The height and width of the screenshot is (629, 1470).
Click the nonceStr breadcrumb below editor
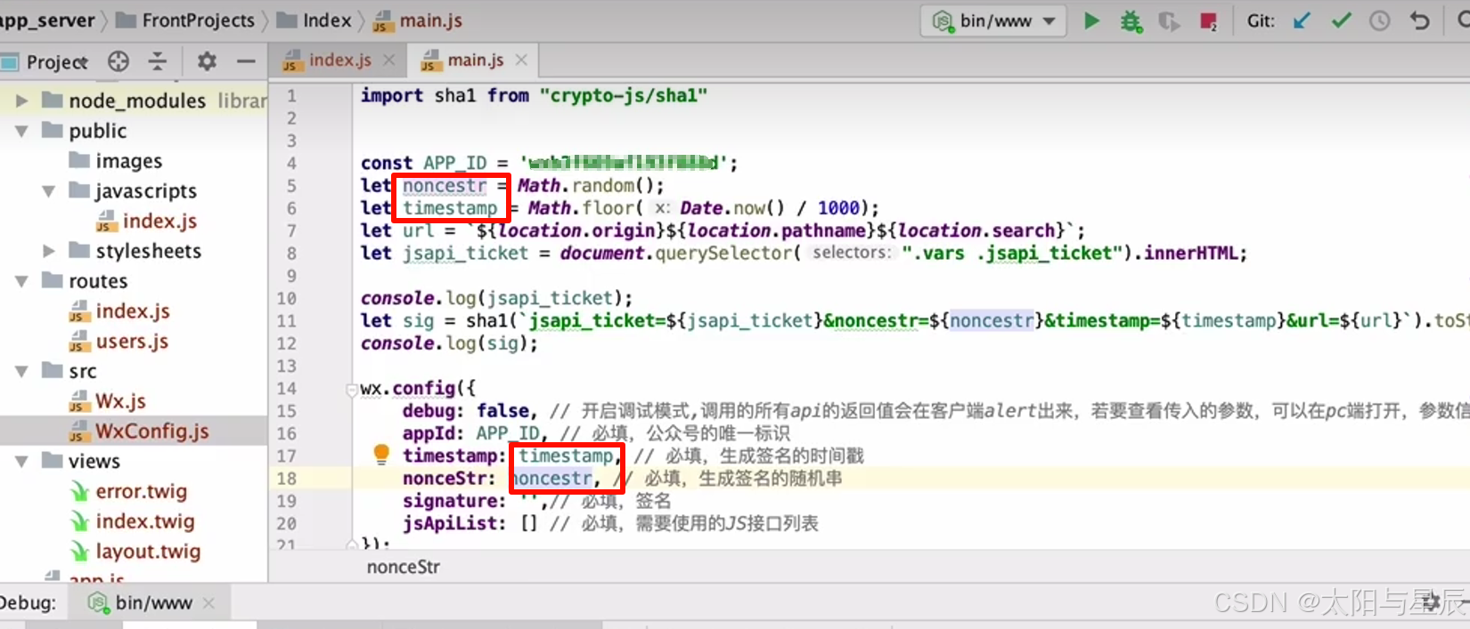point(403,567)
